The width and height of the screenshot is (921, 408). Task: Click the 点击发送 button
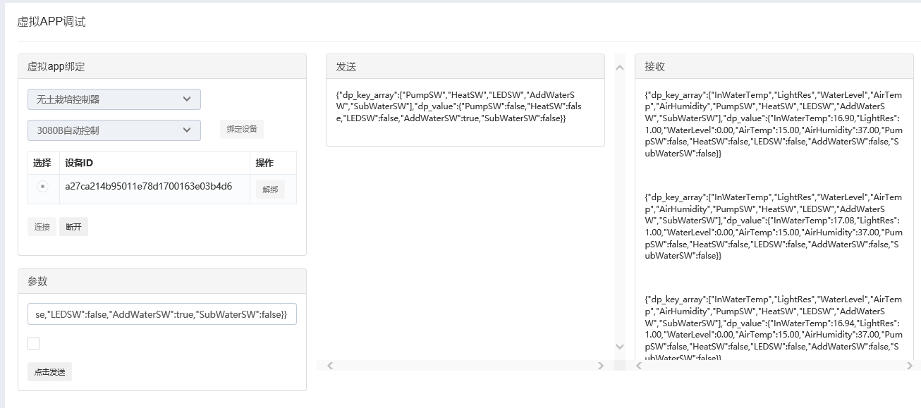[x=49, y=372]
